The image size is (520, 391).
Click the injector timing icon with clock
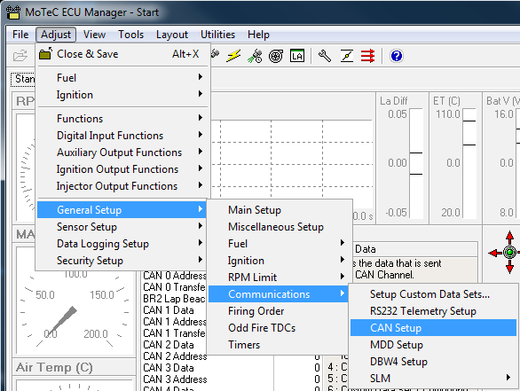[x=255, y=56]
